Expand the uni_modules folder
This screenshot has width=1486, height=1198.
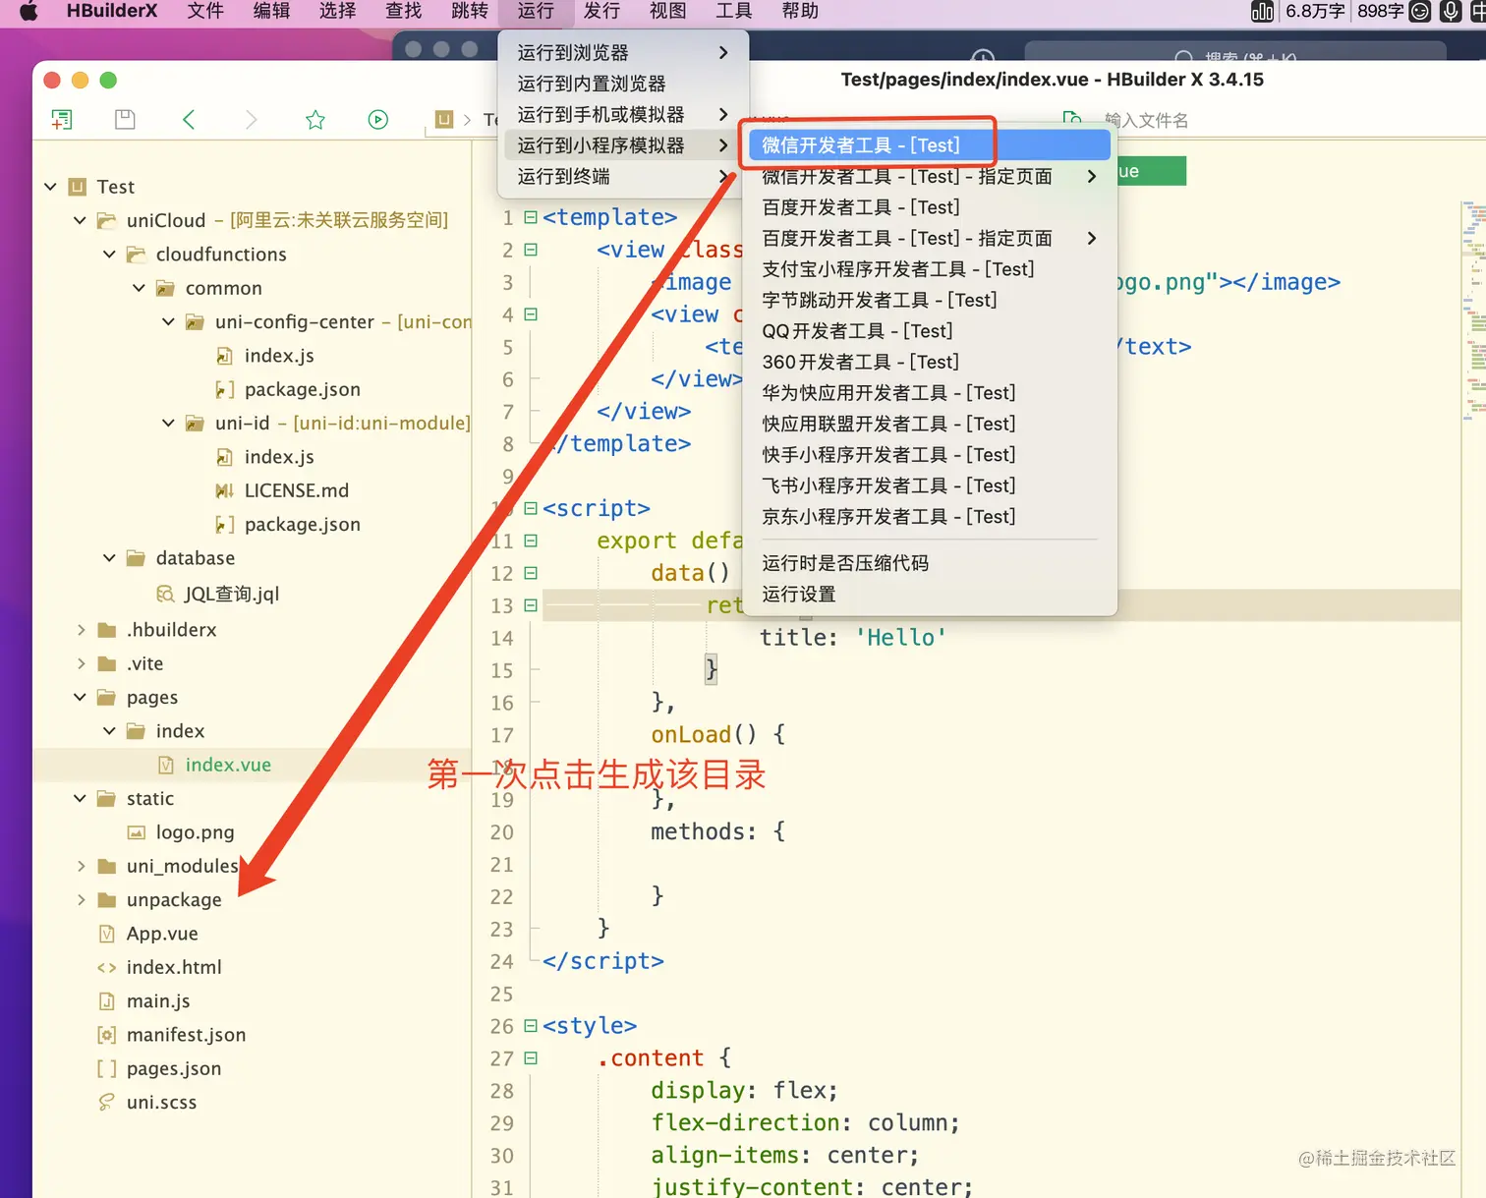click(x=81, y=867)
